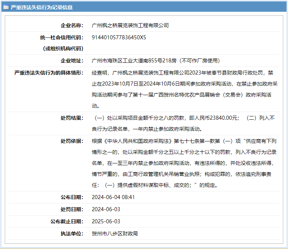288x249 pixels.
Task: Click the label 公布截止日期
Action: click(67, 221)
